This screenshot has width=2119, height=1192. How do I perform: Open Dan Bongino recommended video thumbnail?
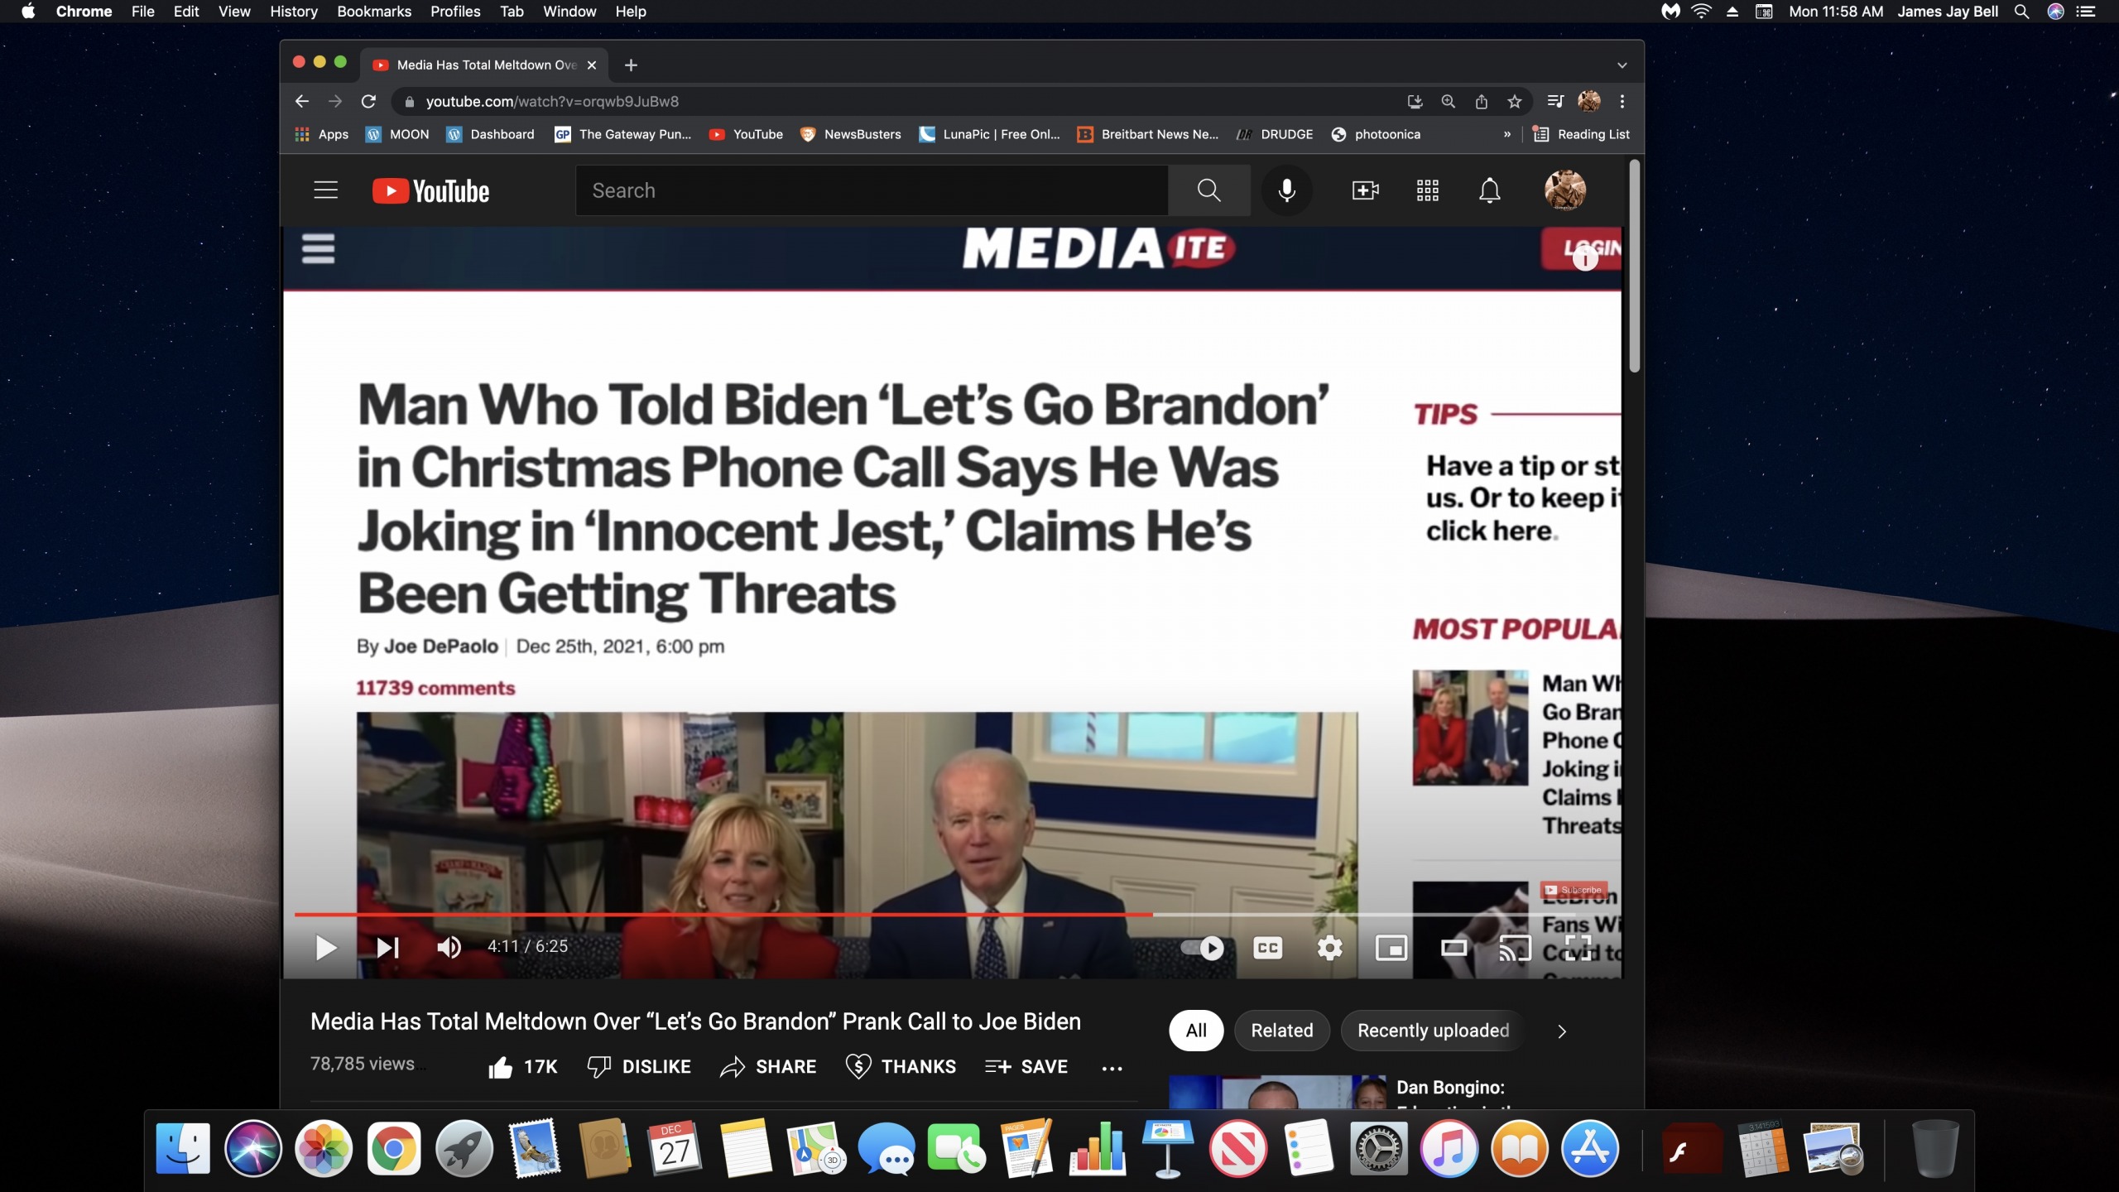1276,1092
